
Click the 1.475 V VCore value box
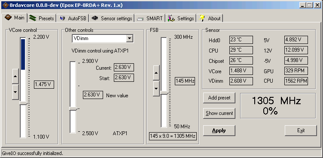click(x=44, y=84)
